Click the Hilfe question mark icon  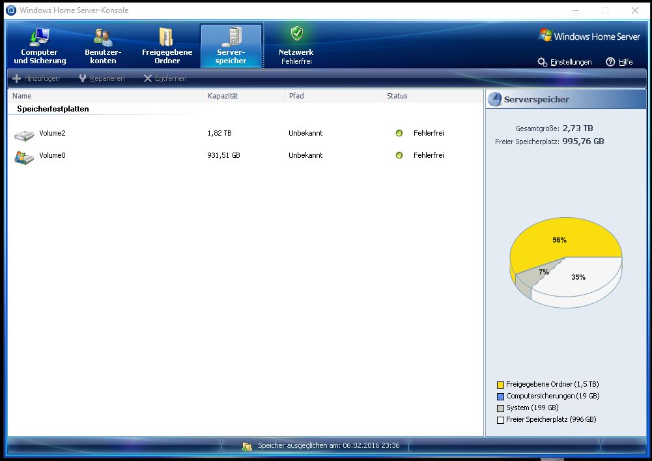click(x=610, y=62)
